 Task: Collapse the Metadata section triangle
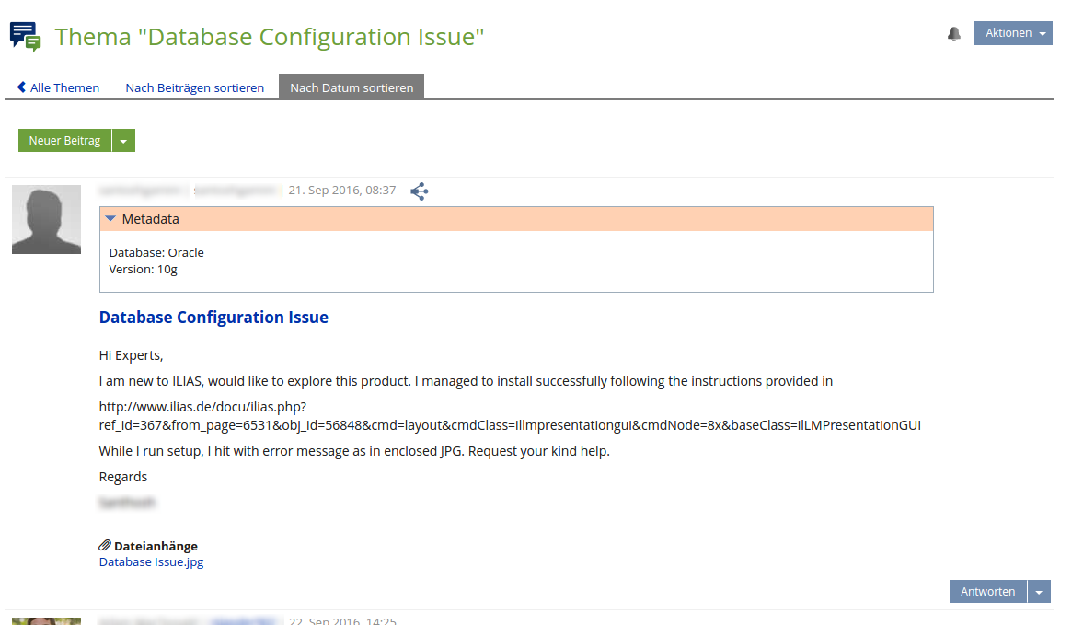click(110, 219)
